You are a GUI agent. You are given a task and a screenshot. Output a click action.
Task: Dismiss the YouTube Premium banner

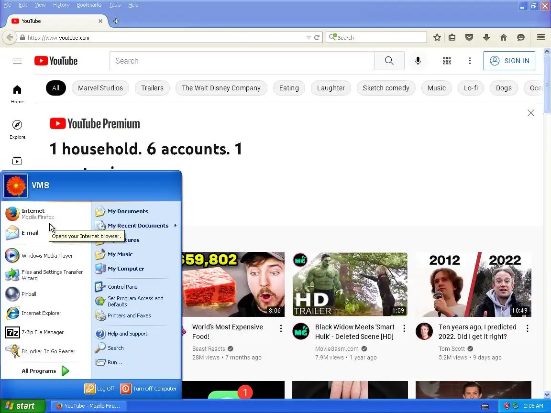(530, 113)
